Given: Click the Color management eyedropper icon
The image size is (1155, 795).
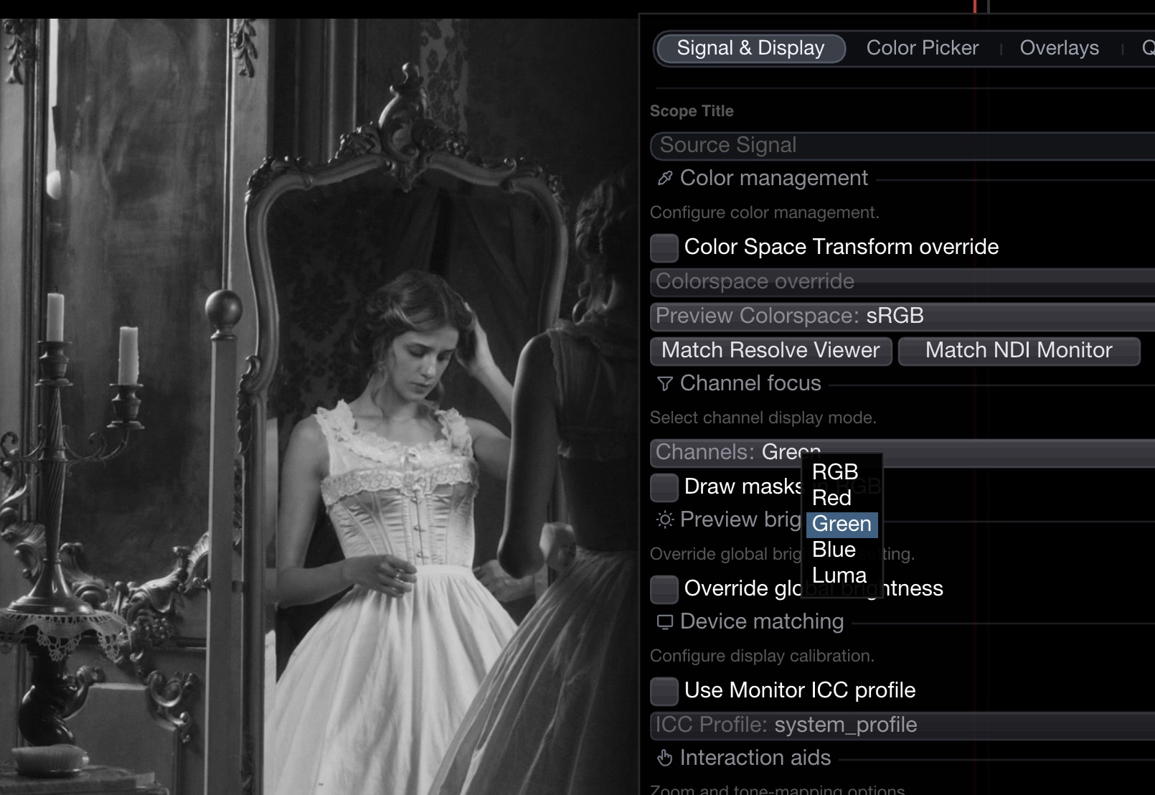Looking at the screenshot, I should (665, 178).
